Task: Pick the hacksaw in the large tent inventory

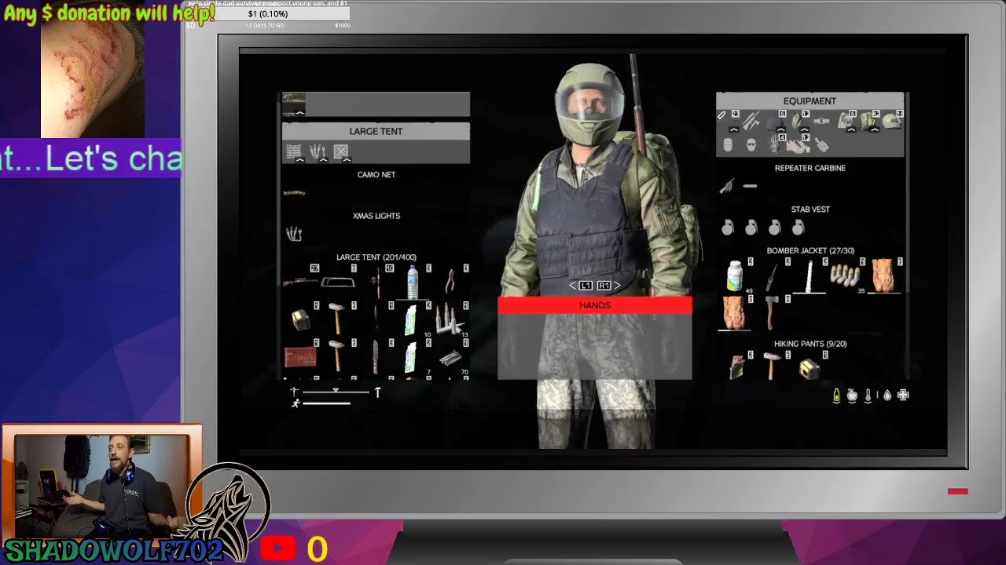Action: pyautogui.click(x=338, y=282)
